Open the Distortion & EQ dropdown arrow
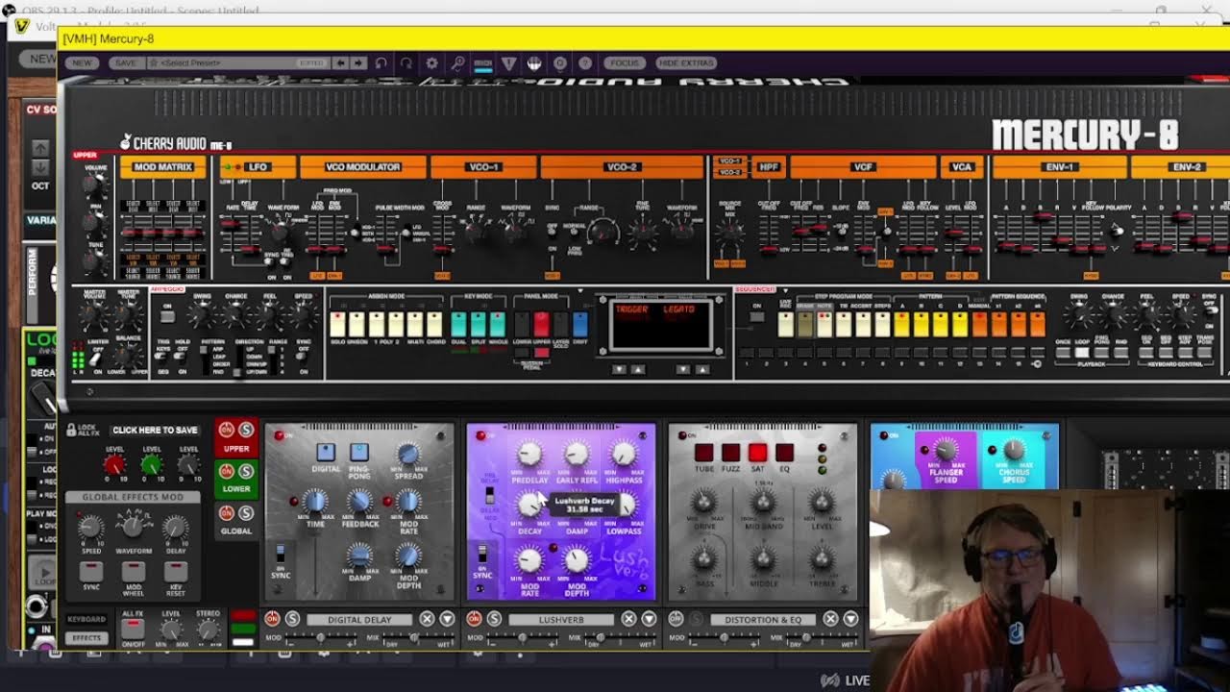This screenshot has width=1230, height=692. pyautogui.click(x=850, y=619)
